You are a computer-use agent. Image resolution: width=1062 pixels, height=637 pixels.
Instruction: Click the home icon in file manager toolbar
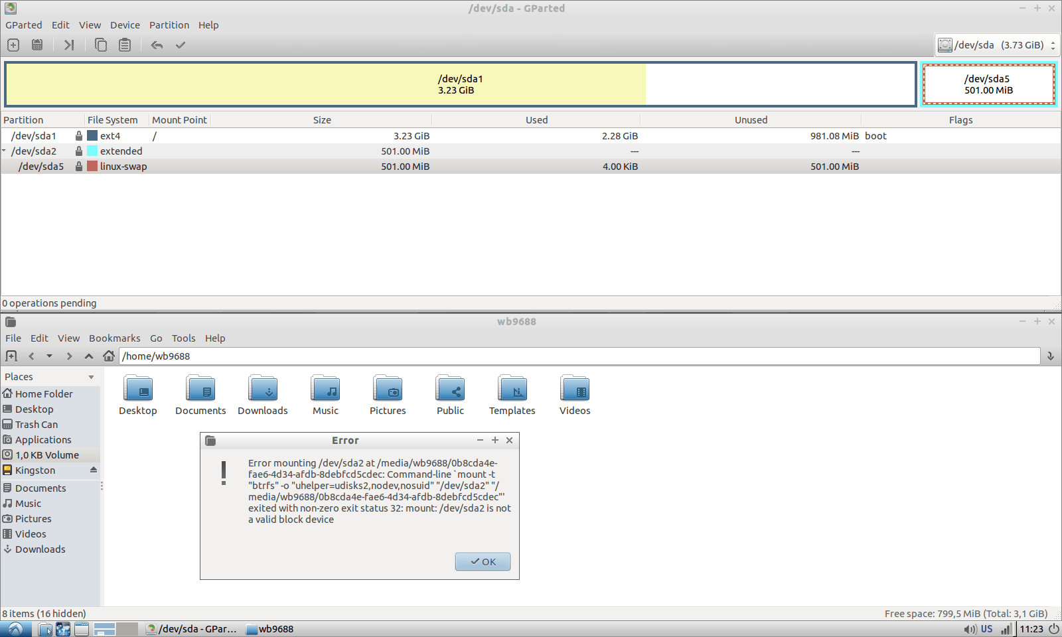[x=109, y=356]
